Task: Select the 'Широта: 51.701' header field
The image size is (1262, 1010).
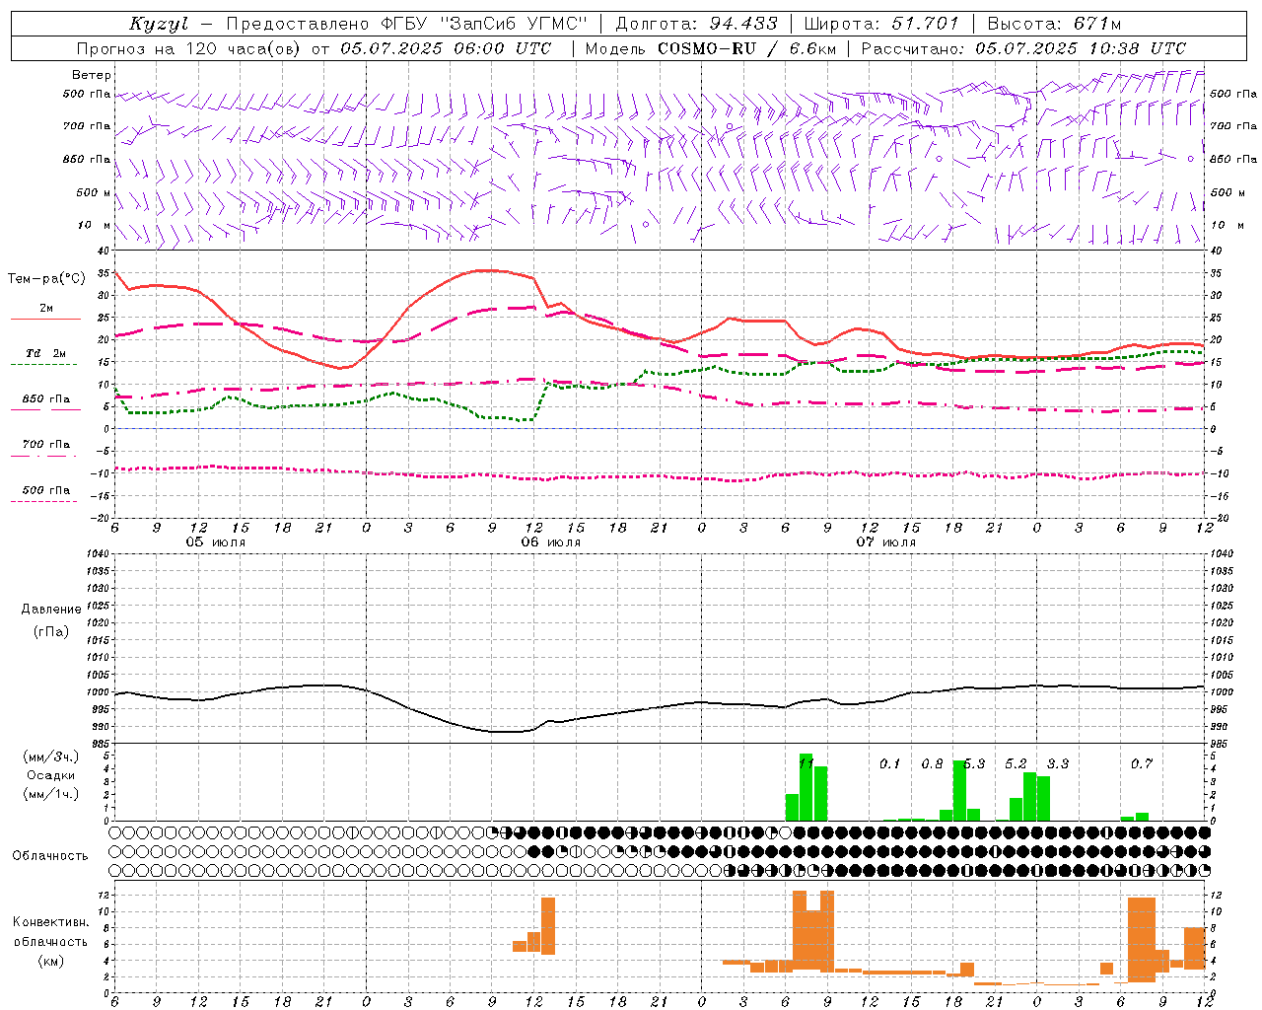Action: (881, 24)
